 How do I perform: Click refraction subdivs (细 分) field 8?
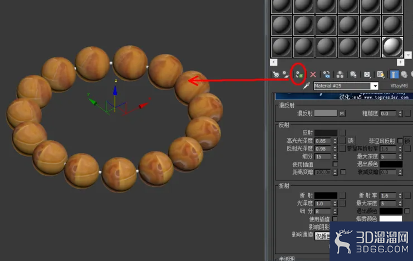coord(323,211)
